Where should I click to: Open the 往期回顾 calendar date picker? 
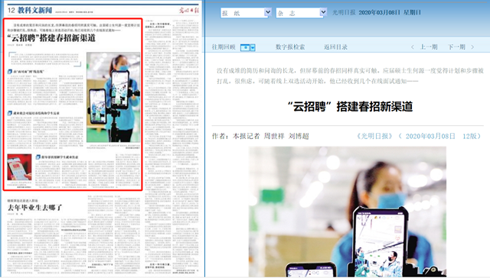253,47
